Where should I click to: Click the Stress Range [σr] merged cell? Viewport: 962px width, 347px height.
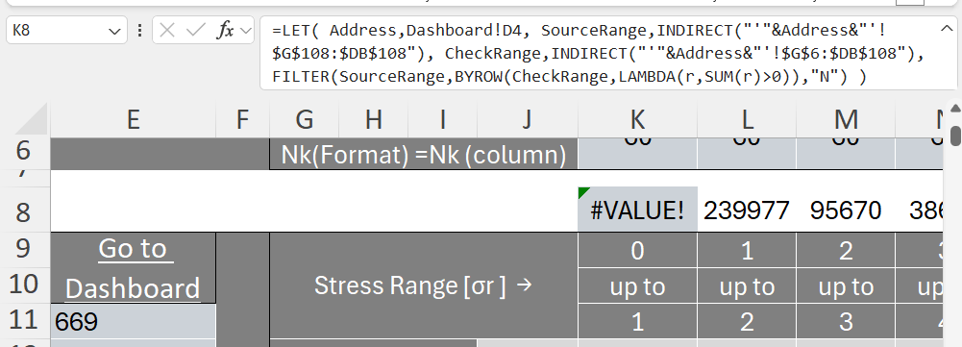(x=423, y=285)
